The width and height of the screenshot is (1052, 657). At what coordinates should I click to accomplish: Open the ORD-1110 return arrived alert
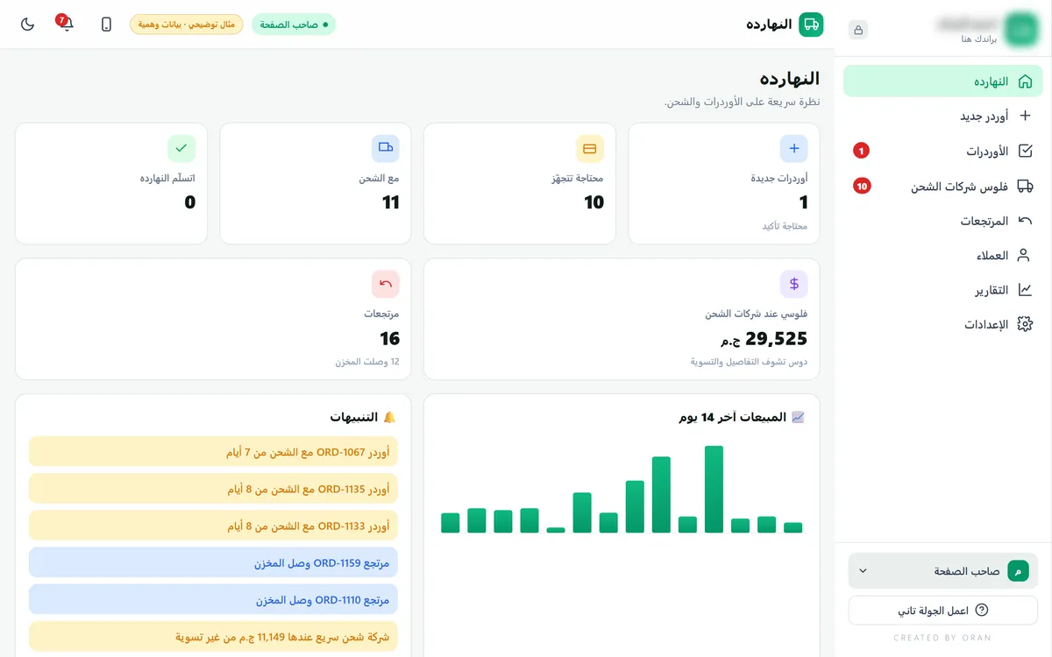pos(213,599)
